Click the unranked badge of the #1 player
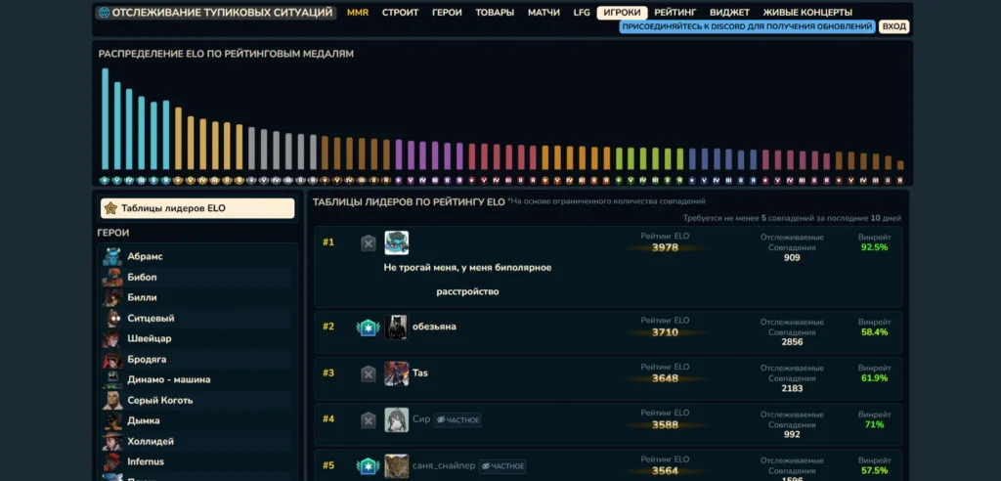 pos(368,243)
